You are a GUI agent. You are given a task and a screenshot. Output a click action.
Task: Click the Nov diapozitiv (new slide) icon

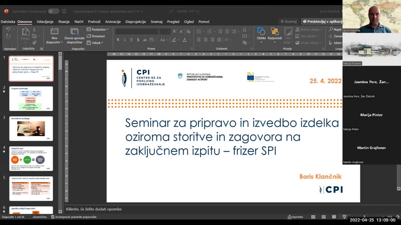pos(54,32)
